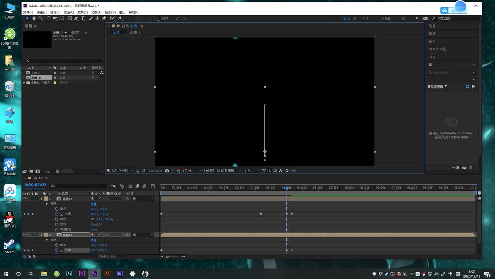Click the Graph Editor icon in timeline
The image size is (495, 279).
[153, 186]
